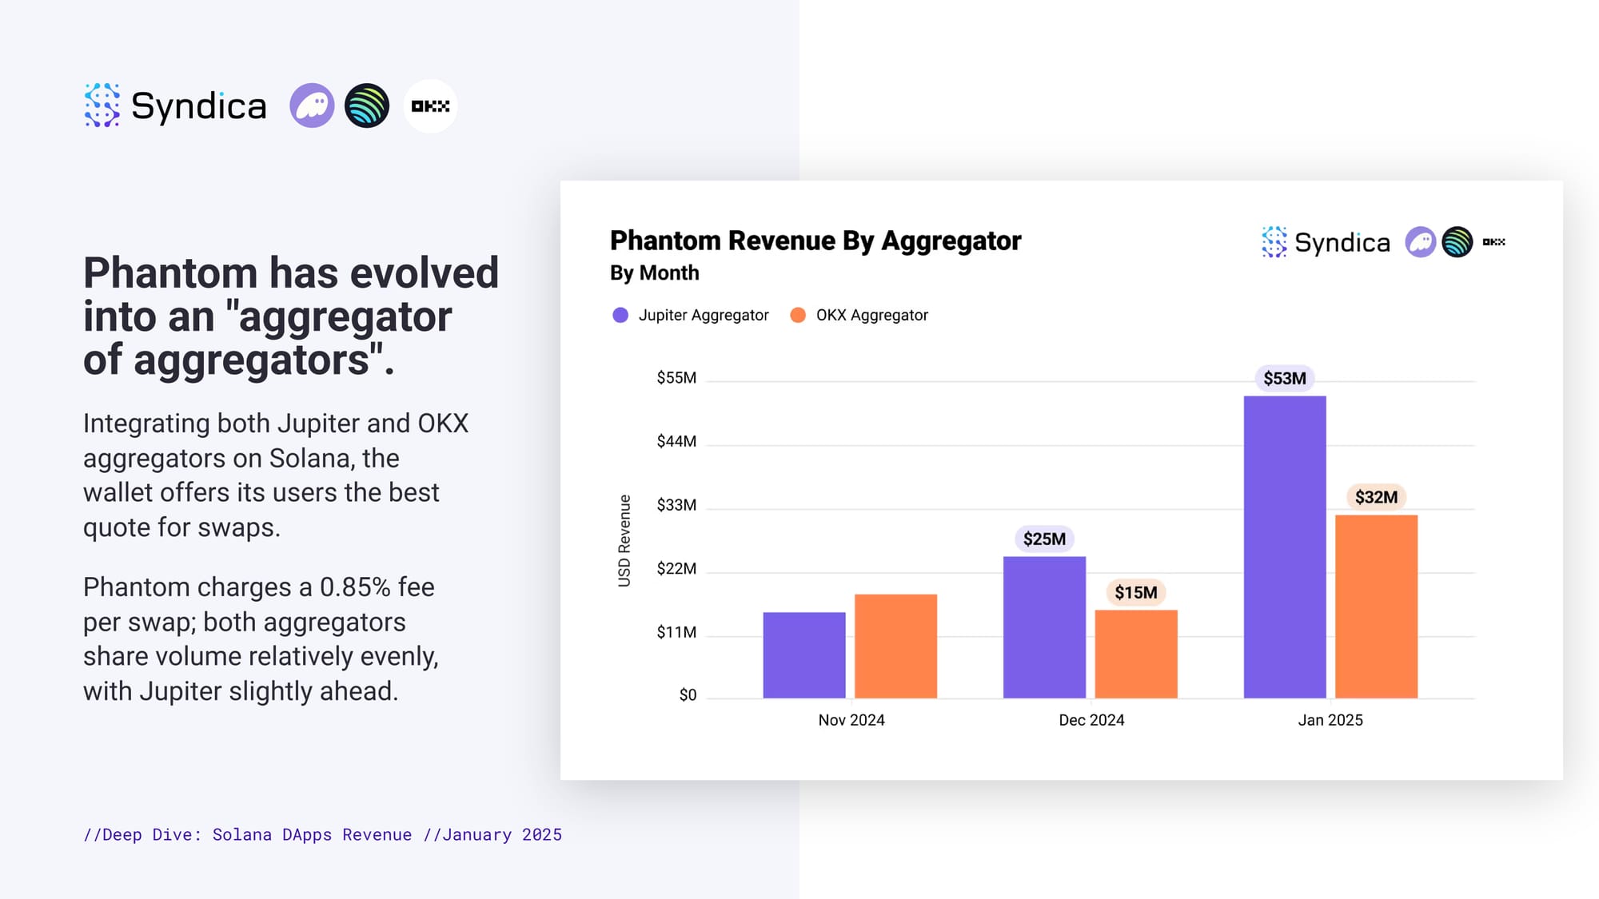
Task: Click the Jan 2025 orange OKX bar
Action: coord(1376,606)
